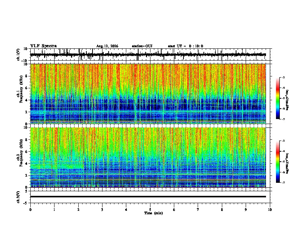Click time axis tick label "9"
304x235 pixels.
pyautogui.click(x=246, y=210)
